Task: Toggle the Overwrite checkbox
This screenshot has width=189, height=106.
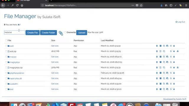Action: [65, 32]
